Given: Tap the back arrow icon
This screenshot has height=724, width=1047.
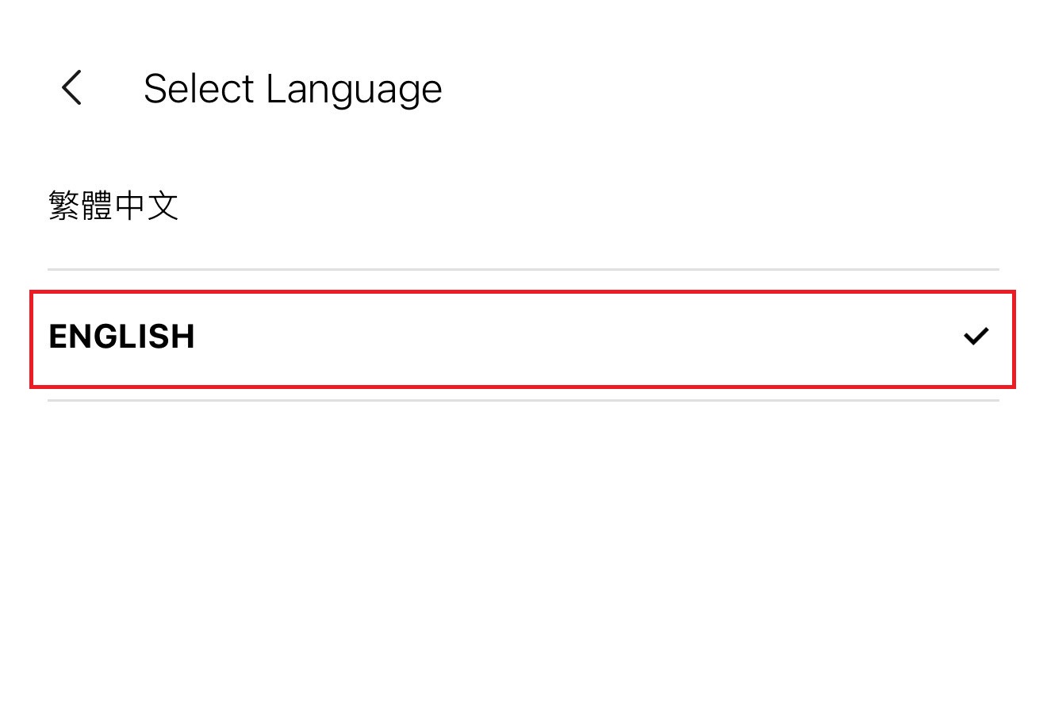Looking at the screenshot, I should (x=71, y=87).
